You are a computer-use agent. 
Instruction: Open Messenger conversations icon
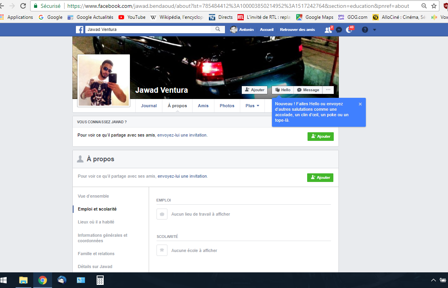point(339,30)
